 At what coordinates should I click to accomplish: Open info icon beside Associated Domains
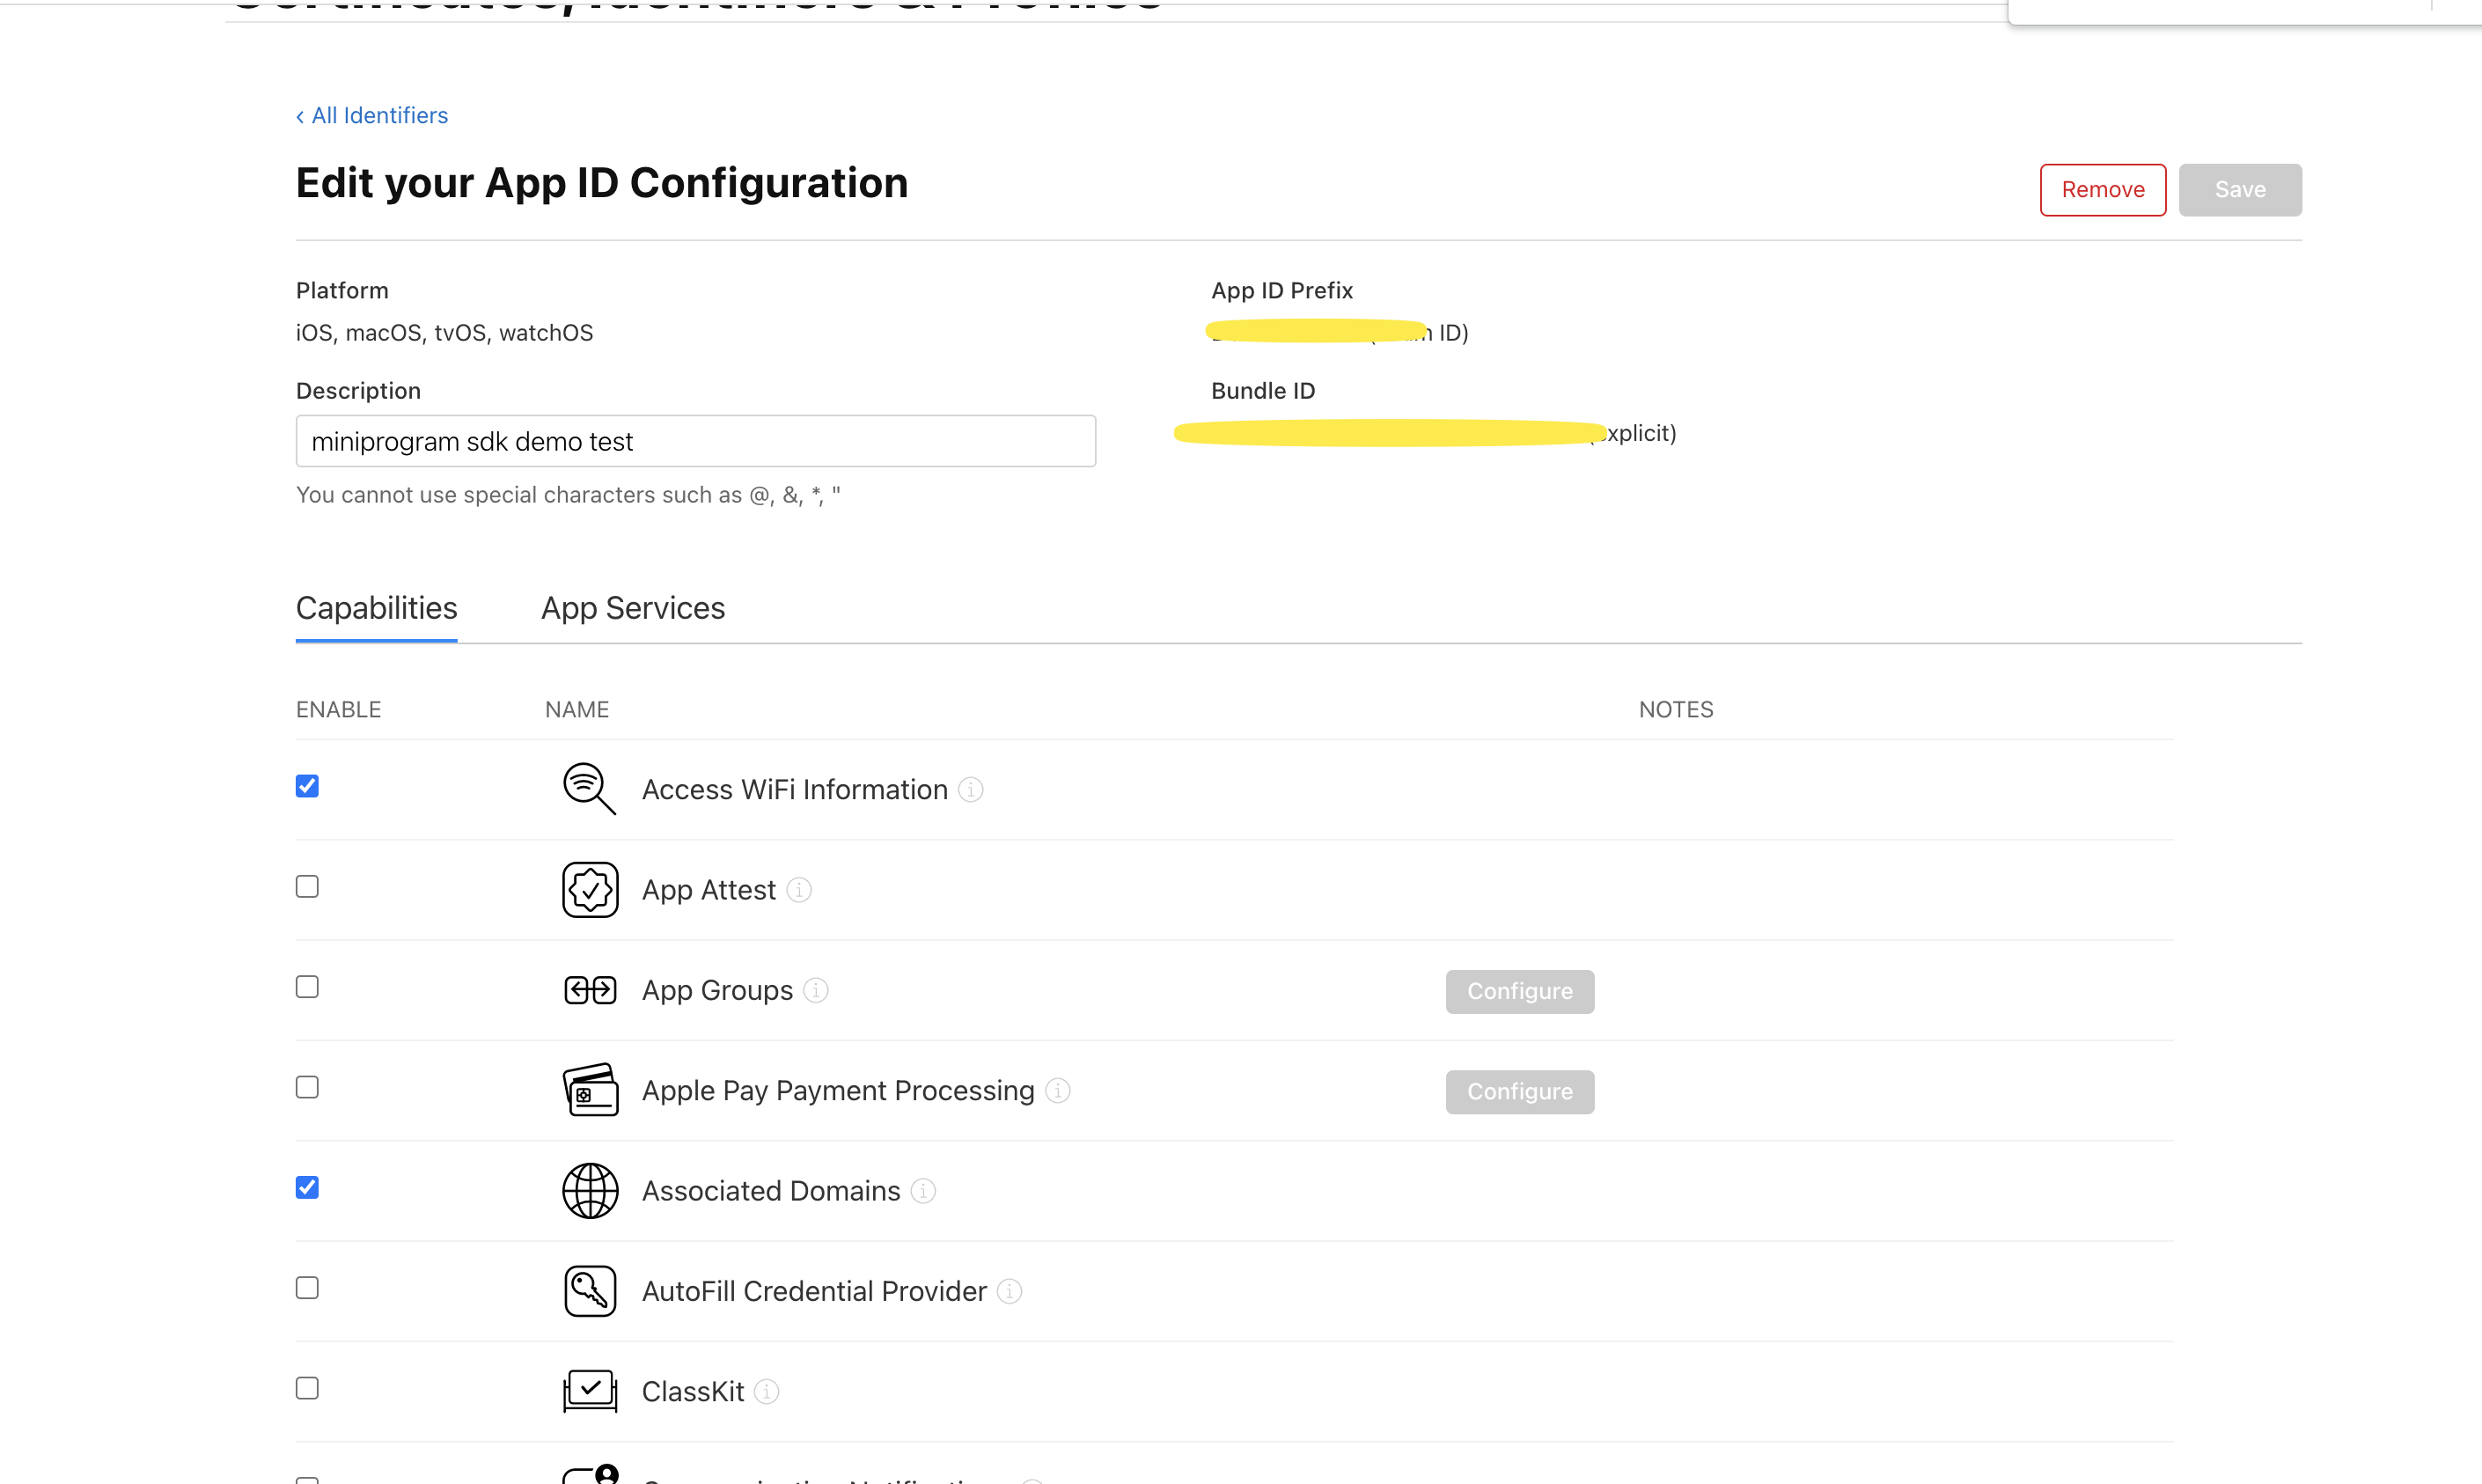click(x=924, y=1191)
